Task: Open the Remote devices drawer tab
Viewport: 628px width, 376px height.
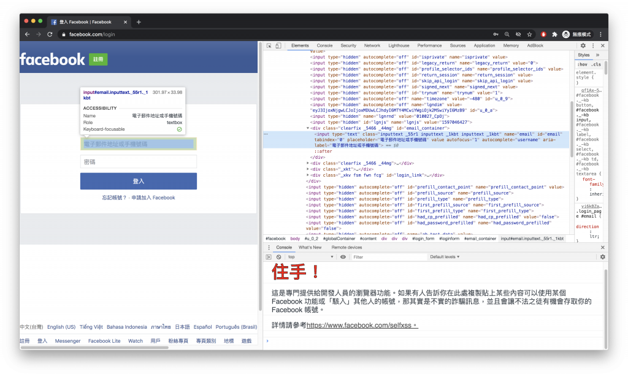Action: point(347,247)
